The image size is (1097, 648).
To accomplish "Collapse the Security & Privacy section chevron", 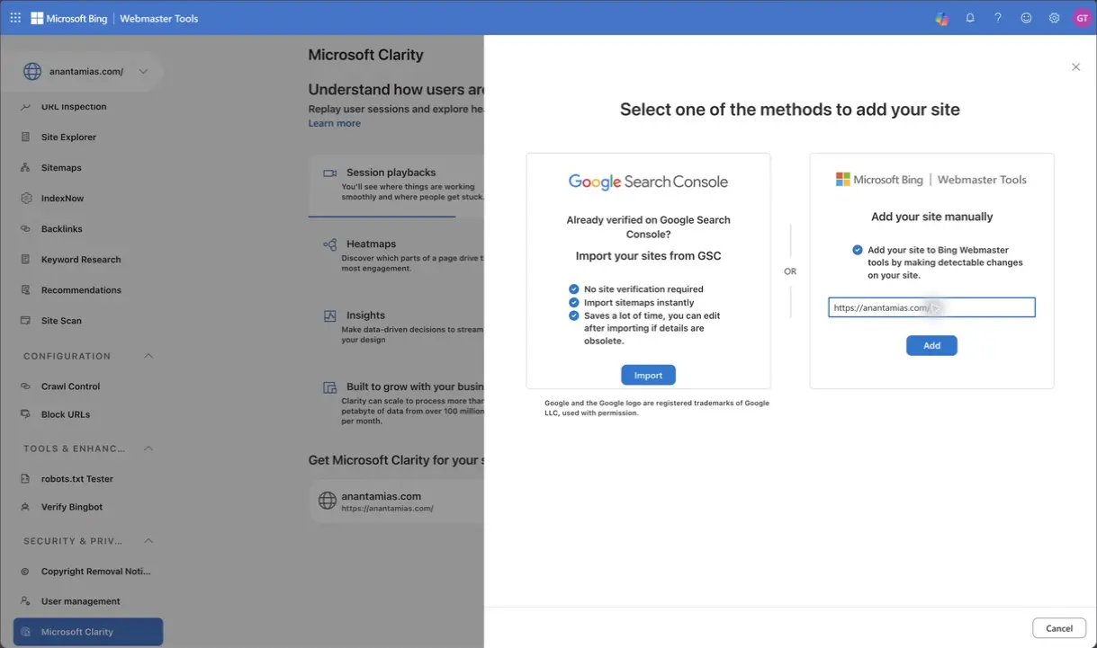I will pos(148,540).
